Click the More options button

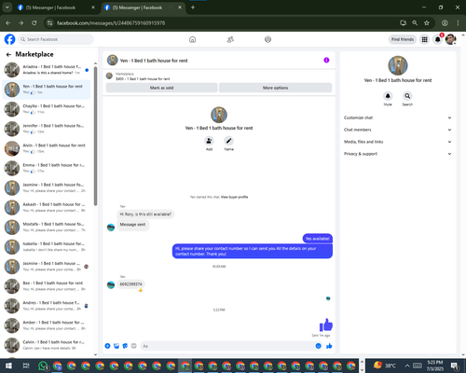pos(275,88)
